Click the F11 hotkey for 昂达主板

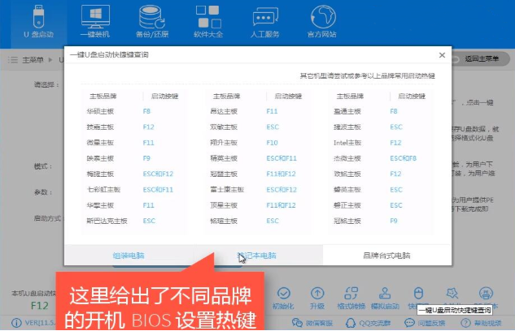tap(272, 111)
